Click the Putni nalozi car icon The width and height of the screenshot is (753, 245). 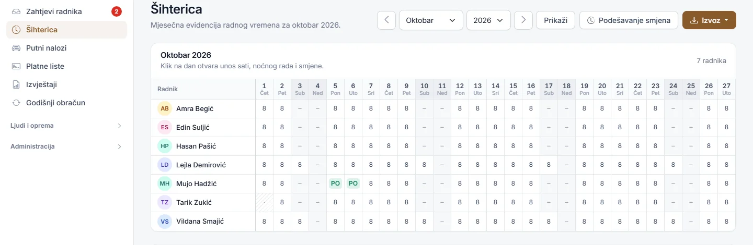[16, 48]
